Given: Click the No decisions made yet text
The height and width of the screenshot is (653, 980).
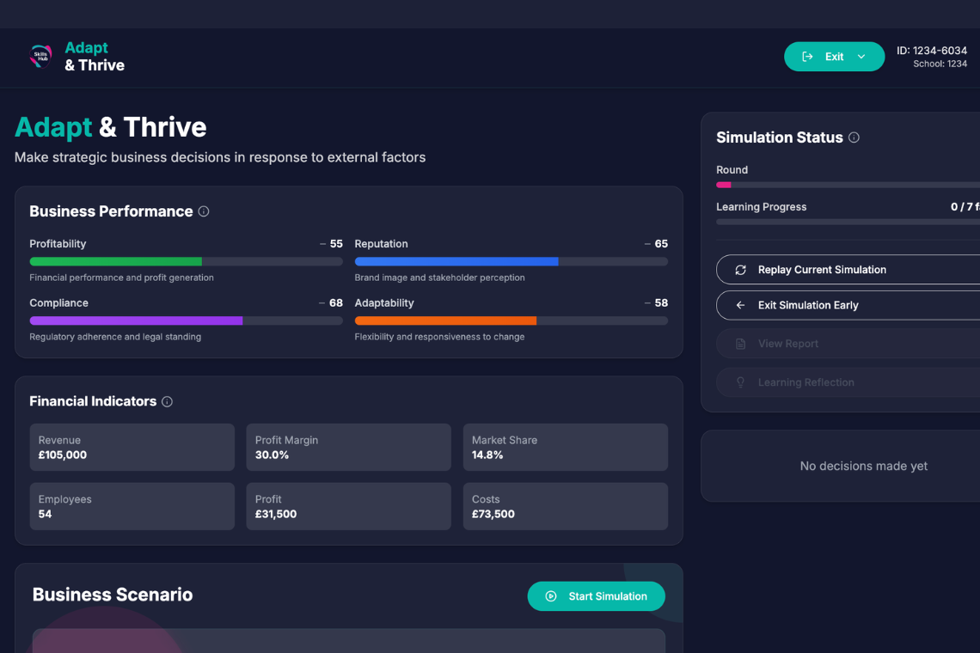Looking at the screenshot, I should tap(864, 467).
